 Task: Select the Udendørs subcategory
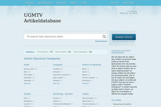pyautogui.click(x=27, y=81)
